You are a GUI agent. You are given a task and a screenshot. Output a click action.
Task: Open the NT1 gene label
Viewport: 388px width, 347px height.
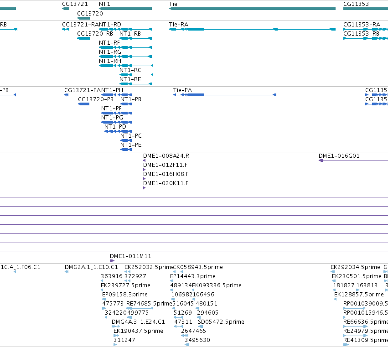[104, 4]
